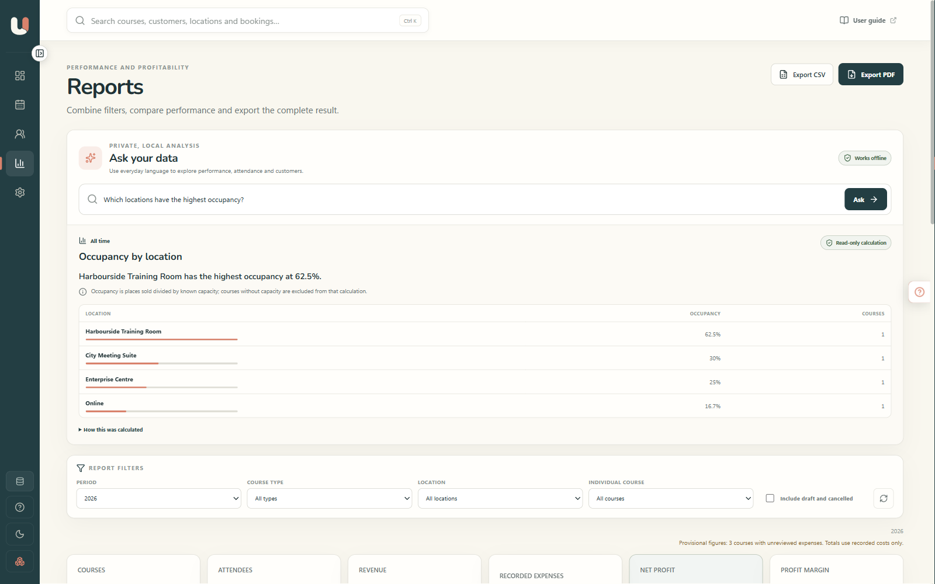Open the dashboard grid icon
Screen dimensions: 935x584
[x=20, y=76]
